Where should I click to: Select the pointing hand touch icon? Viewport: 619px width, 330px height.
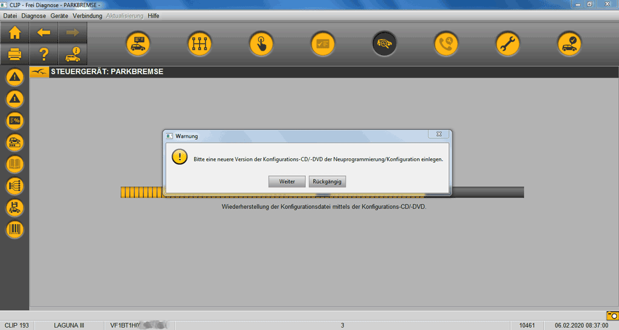coord(261,44)
